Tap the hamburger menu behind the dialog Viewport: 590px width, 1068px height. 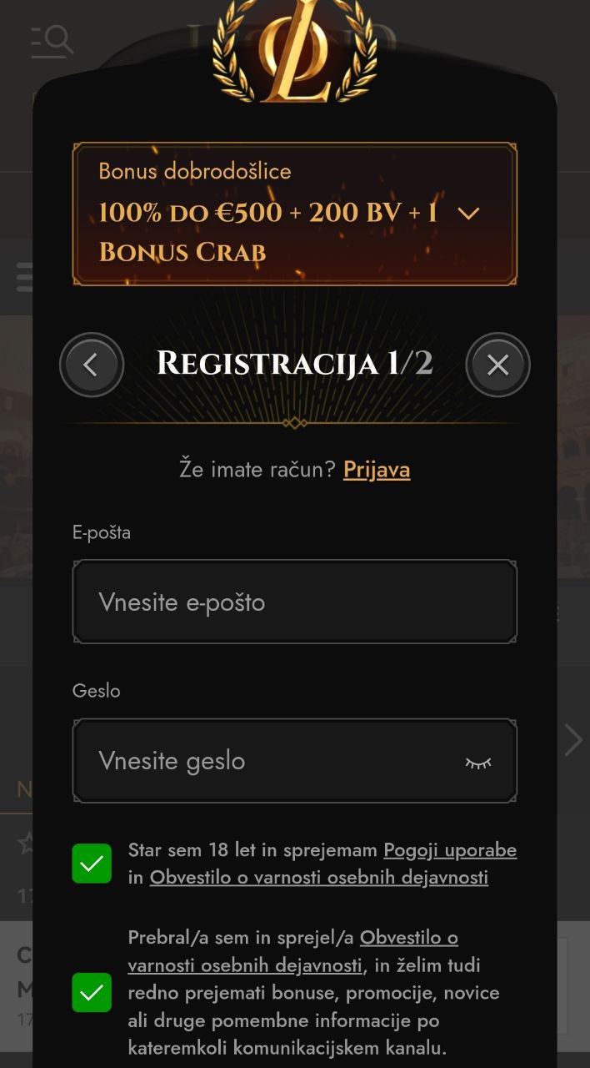coord(24,277)
